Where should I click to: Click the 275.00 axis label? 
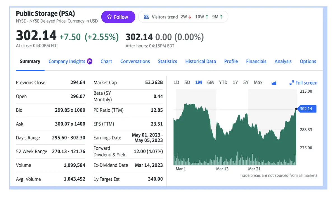(306, 148)
